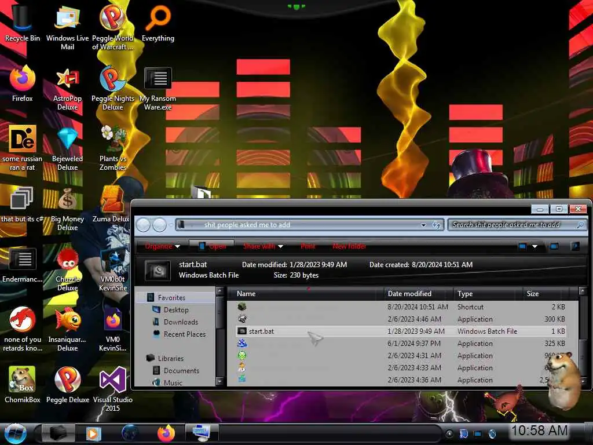Click the Windows Start orb
The height and width of the screenshot is (445, 593).
click(x=14, y=433)
